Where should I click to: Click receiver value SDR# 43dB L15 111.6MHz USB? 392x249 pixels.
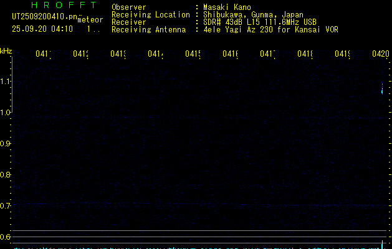260,22
